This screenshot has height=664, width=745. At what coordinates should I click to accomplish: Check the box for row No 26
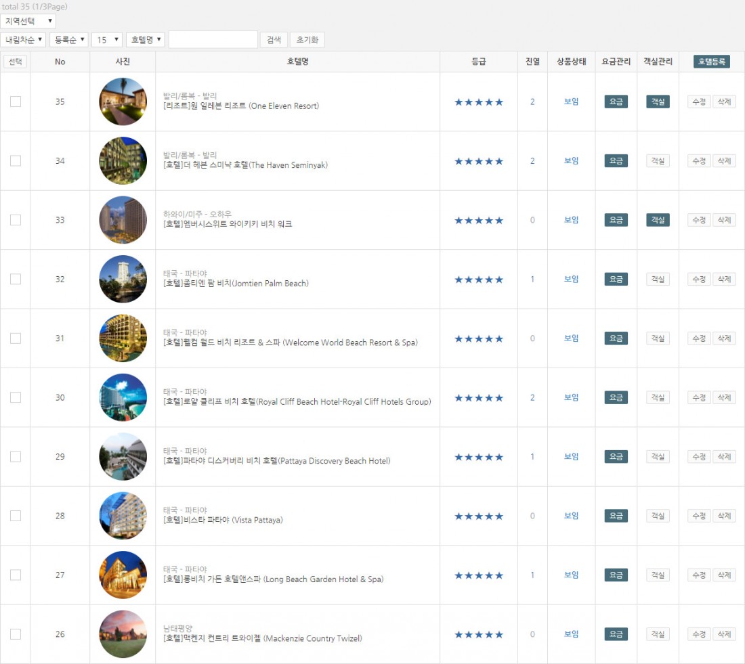pyautogui.click(x=16, y=634)
